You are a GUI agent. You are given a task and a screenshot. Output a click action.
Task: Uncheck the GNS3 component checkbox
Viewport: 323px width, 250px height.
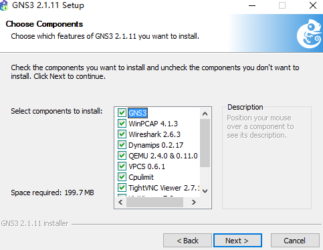coord(122,113)
